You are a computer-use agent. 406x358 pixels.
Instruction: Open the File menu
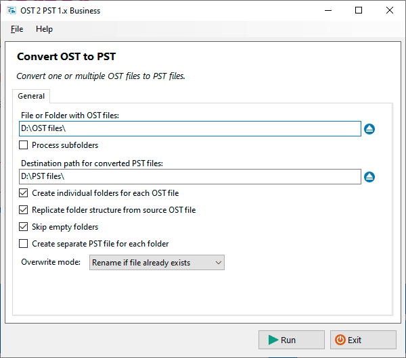[x=17, y=29]
